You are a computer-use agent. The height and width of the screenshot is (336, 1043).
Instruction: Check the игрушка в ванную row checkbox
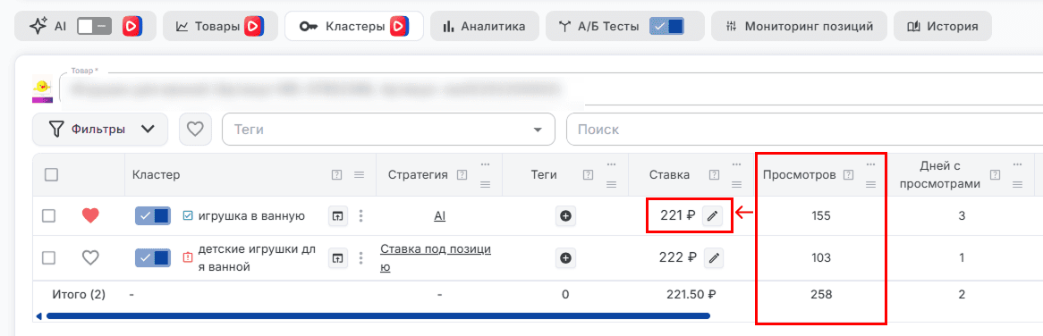click(x=48, y=216)
